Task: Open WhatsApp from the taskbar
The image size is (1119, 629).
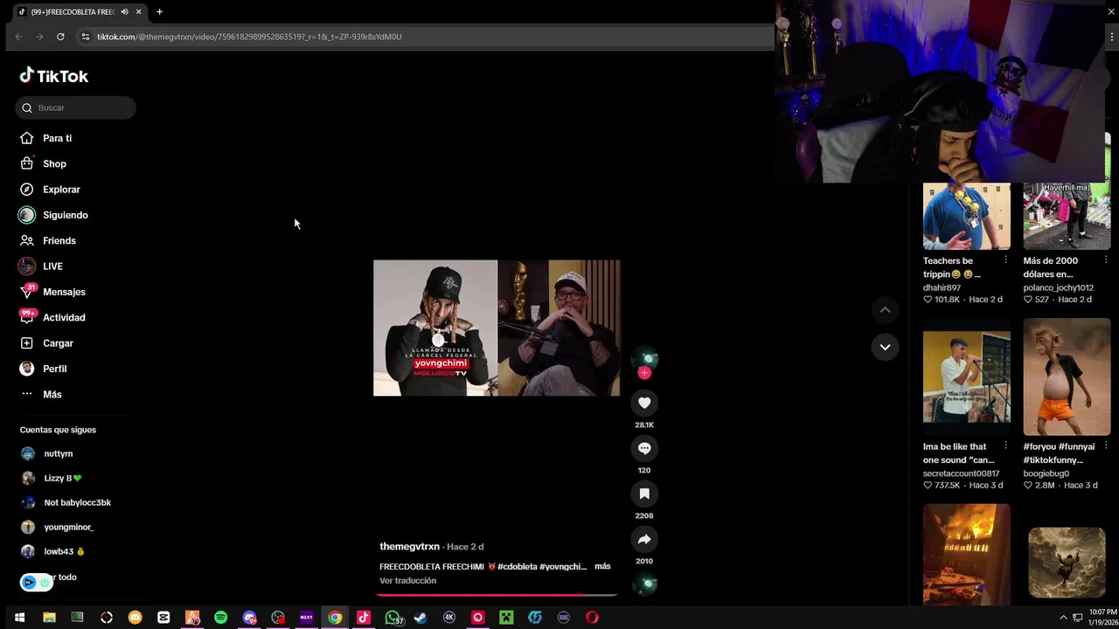Action: pyautogui.click(x=393, y=617)
